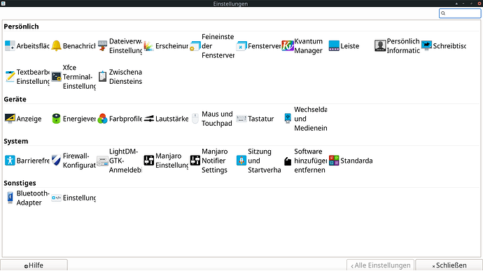Open Maus und Touchpad settings
This screenshot has height=271, width=483.
211,119
